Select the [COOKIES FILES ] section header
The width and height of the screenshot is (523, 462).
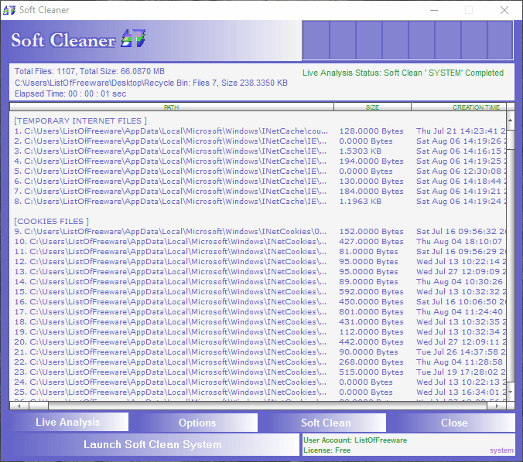(x=51, y=222)
